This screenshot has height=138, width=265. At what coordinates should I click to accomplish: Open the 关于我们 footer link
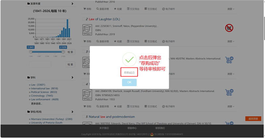click(104, 128)
